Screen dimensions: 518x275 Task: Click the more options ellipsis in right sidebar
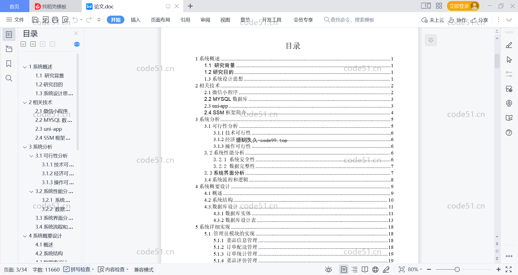509,256
